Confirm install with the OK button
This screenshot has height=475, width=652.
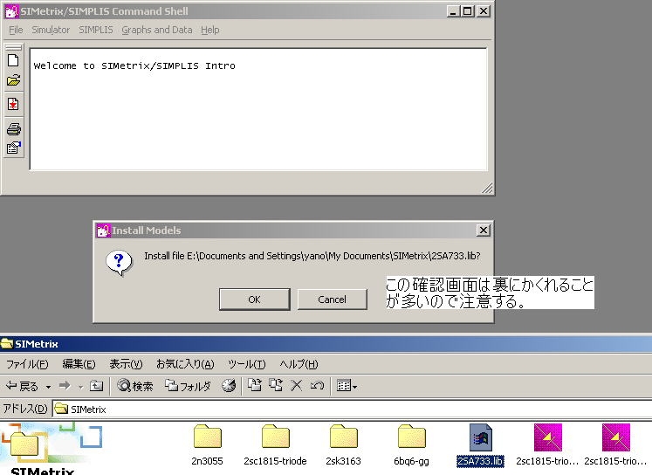pos(255,299)
